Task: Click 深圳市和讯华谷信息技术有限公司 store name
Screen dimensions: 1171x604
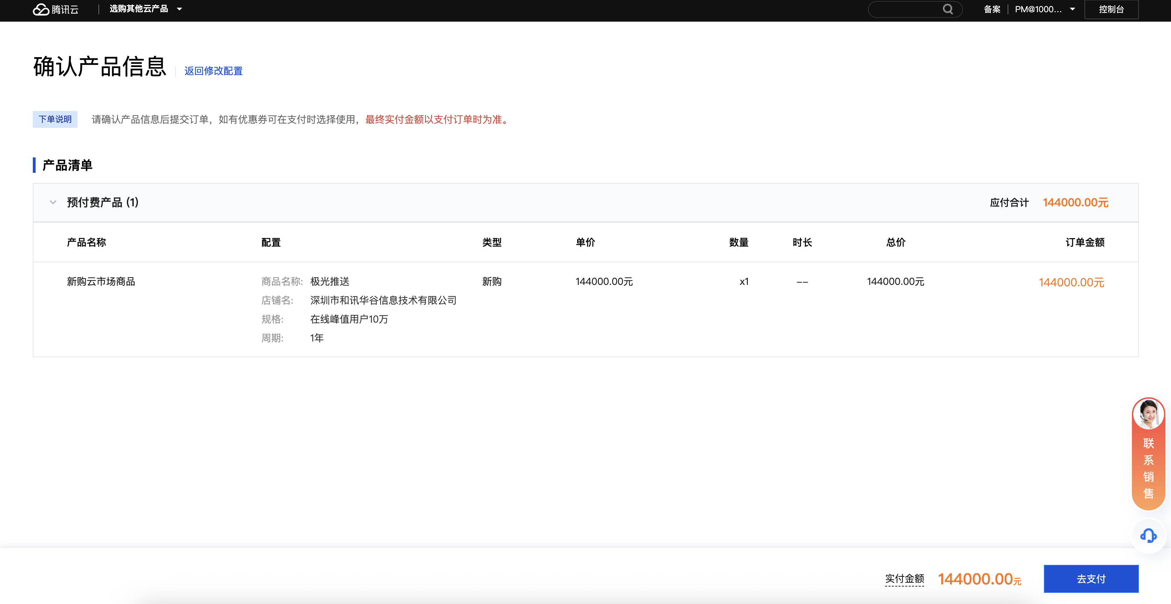Action: [x=383, y=300]
